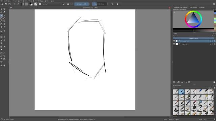Toggle visibility of the selected top layer
Viewport: 216px width, 121px height.
(174, 41)
